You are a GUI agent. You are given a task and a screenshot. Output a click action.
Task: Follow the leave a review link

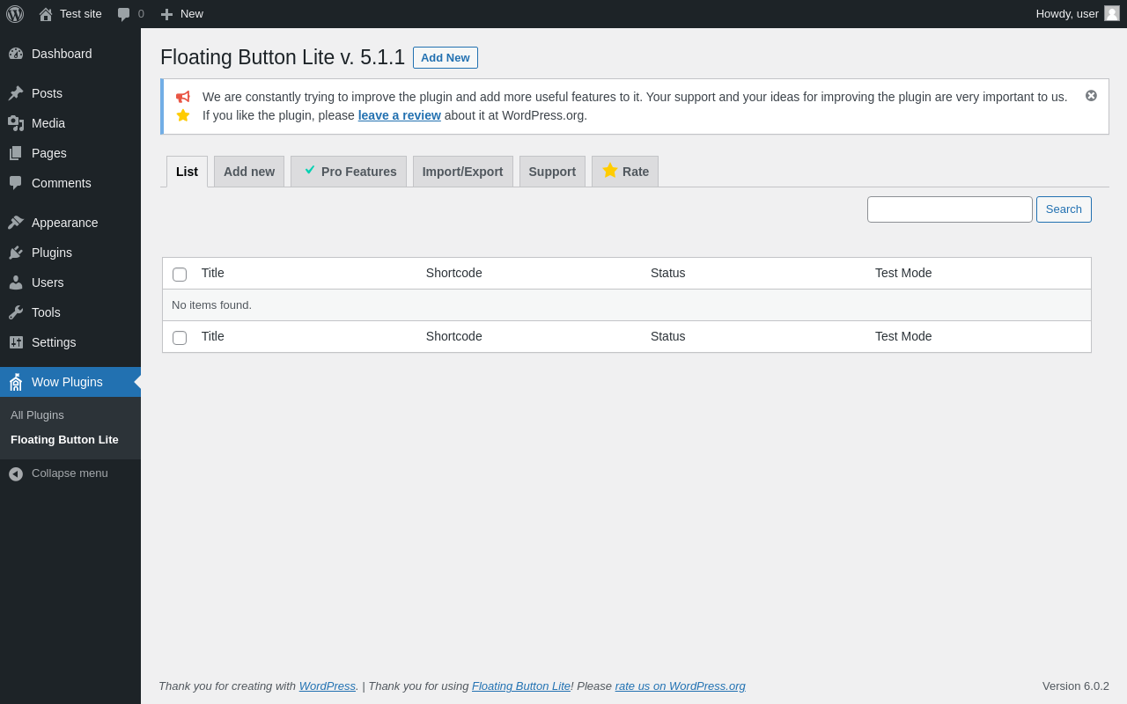(x=399, y=115)
